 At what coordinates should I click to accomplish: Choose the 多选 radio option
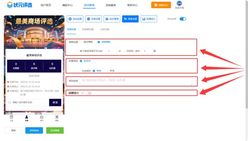[x=107, y=71]
